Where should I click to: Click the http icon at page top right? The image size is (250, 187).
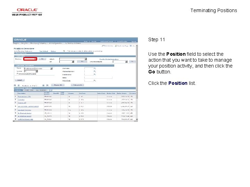click(132, 46)
